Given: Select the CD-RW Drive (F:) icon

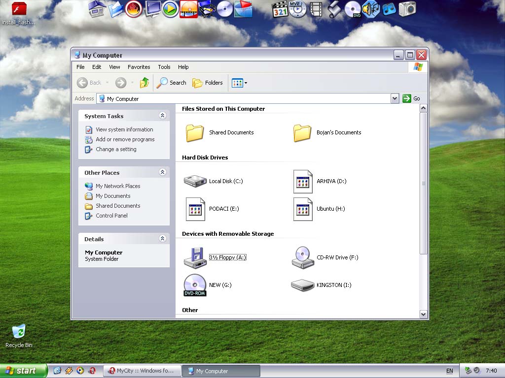Looking at the screenshot, I should (302, 257).
